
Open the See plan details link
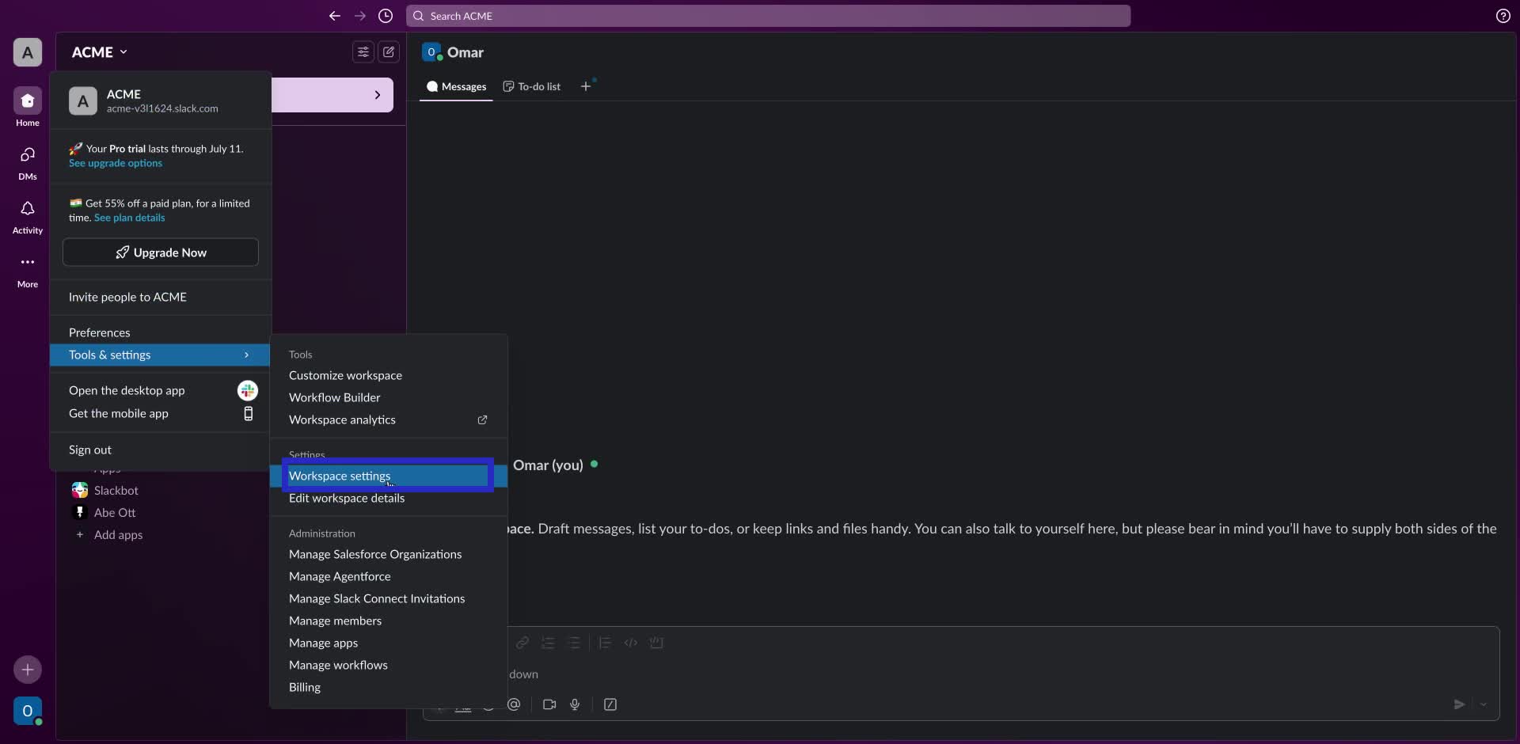pos(130,218)
